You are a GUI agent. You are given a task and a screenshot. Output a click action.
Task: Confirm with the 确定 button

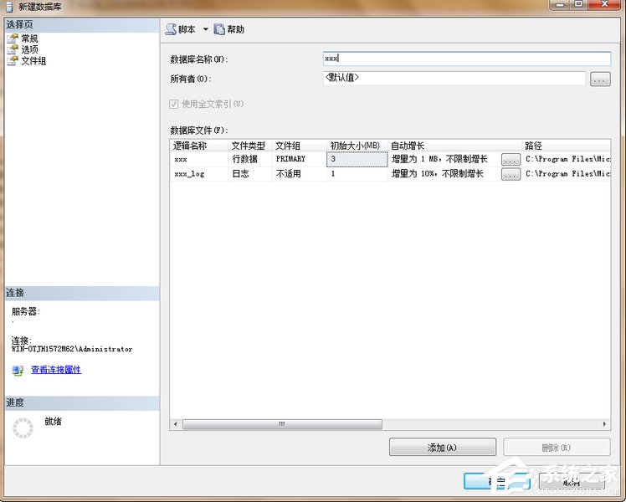497,482
